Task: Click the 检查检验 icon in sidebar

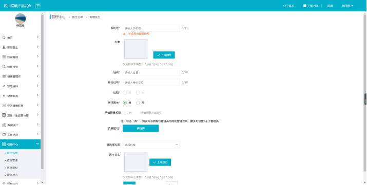Action: tap(4, 67)
